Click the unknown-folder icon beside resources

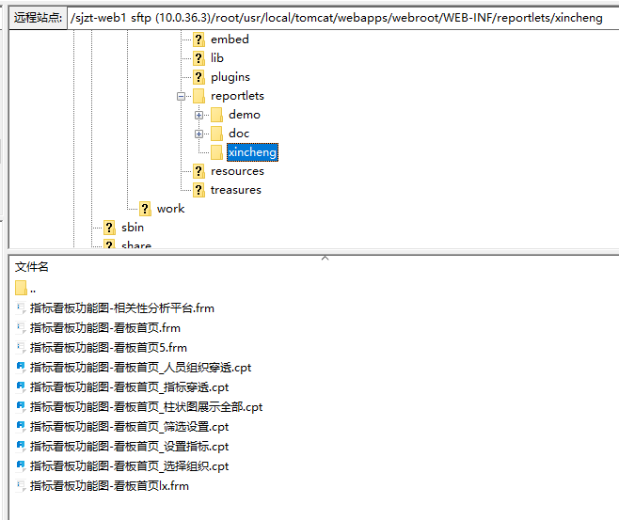(x=198, y=171)
